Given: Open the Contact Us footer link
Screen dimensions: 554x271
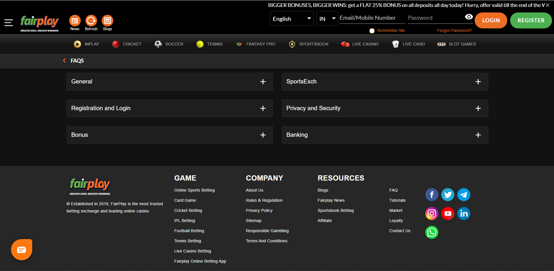Looking at the screenshot, I should tap(400, 231).
